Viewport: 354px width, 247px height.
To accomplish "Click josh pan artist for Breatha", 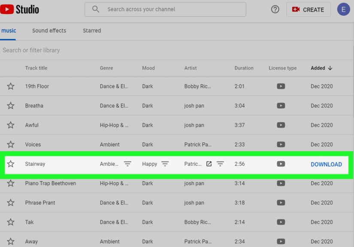I will click(x=194, y=106).
